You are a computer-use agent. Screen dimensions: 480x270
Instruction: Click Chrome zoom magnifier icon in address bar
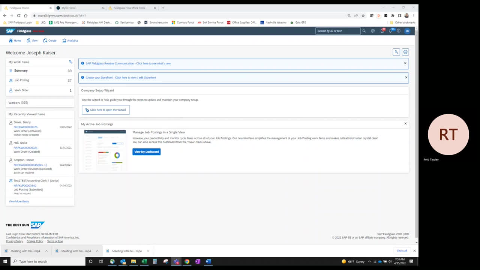pyautogui.click(x=349, y=15)
